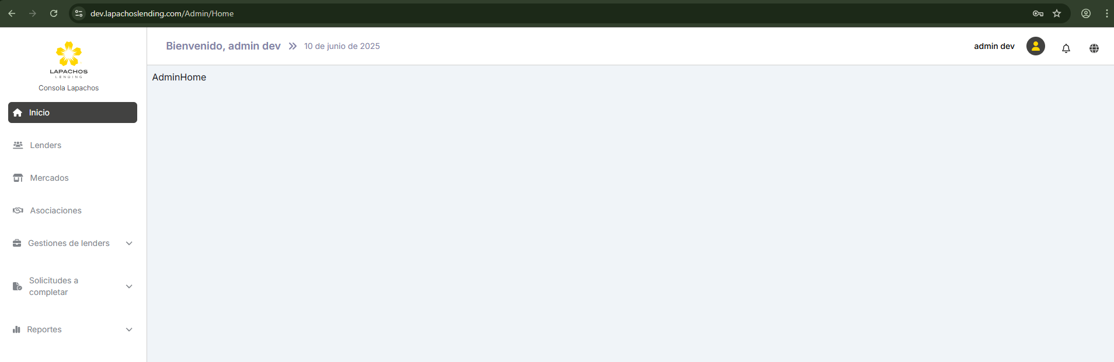Expand Gestiones de lenders chevron

click(129, 243)
